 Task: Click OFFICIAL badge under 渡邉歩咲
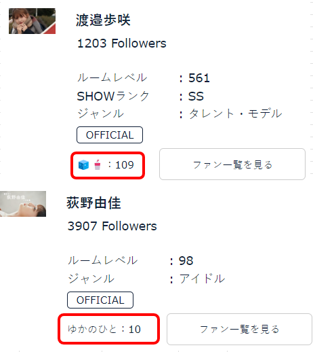click(110, 135)
